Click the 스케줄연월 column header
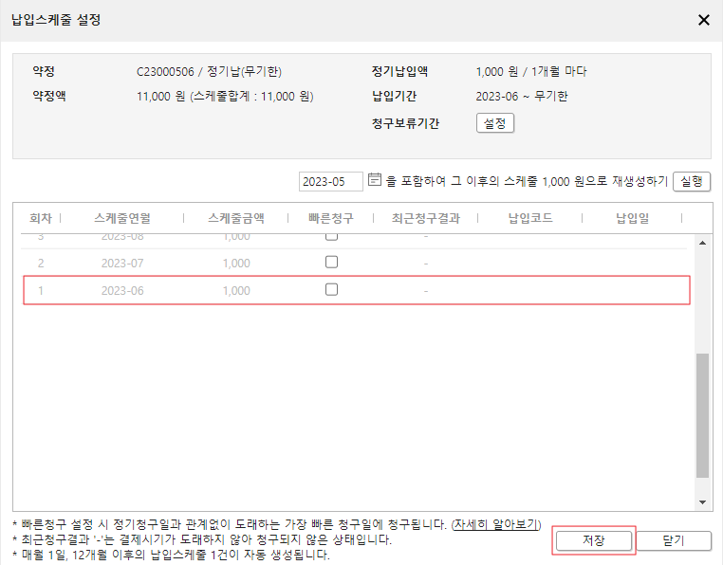This screenshot has width=723, height=565. pyautogui.click(x=120, y=218)
